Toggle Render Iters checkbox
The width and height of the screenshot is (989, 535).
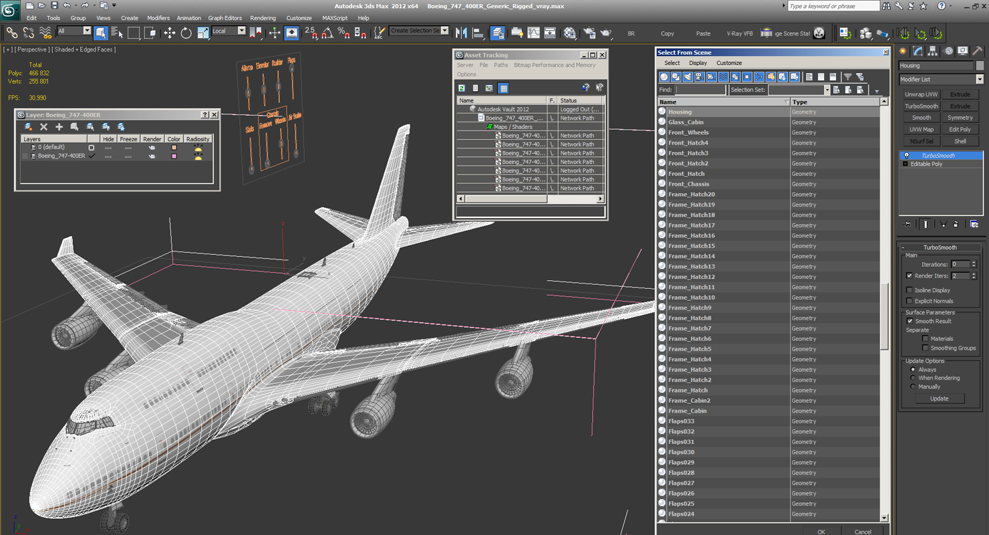point(909,276)
